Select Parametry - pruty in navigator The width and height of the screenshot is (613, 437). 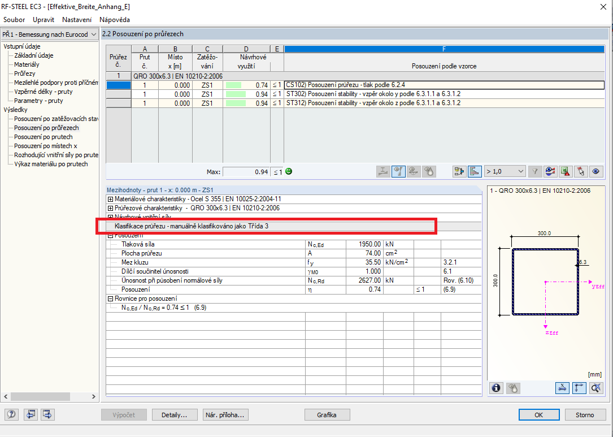coord(38,101)
